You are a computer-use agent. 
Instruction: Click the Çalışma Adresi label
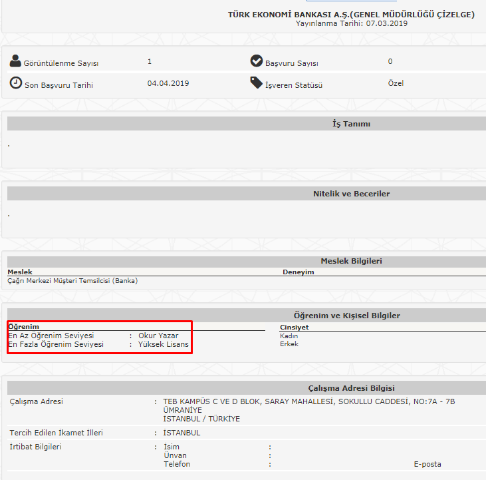pyautogui.click(x=37, y=401)
